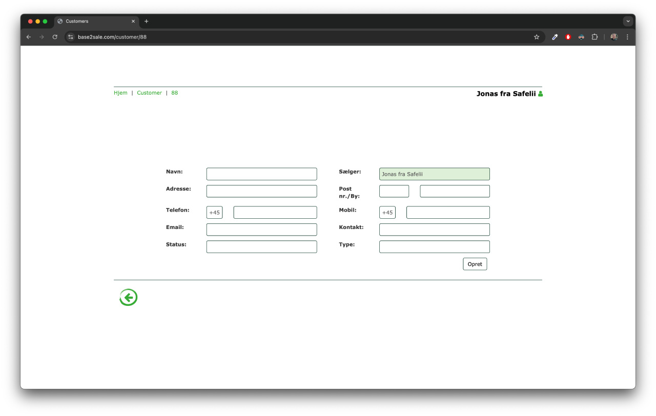The image size is (656, 416).
Task: Click the green back arrow icon
Action: click(128, 297)
